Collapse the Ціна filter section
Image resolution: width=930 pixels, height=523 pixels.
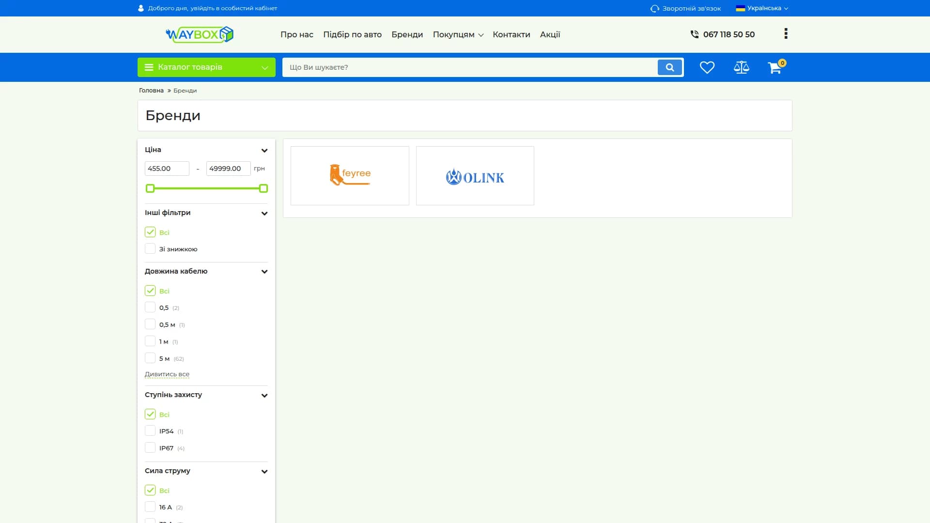point(264,150)
